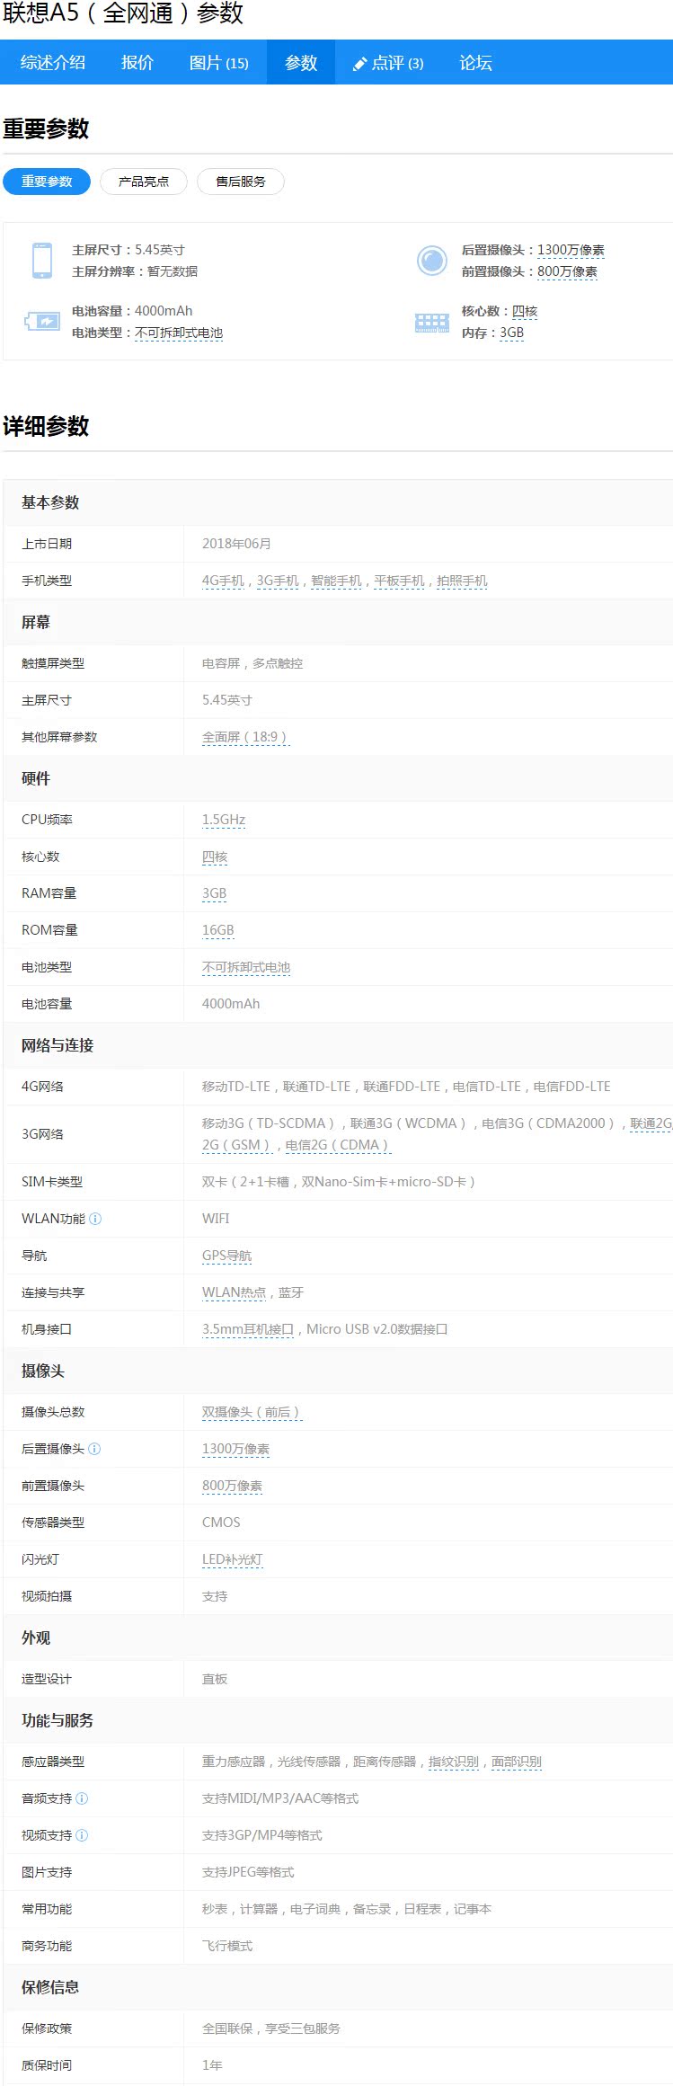Click 四核 link in summary box
The height and width of the screenshot is (2086, 673).
pos(525,311)
